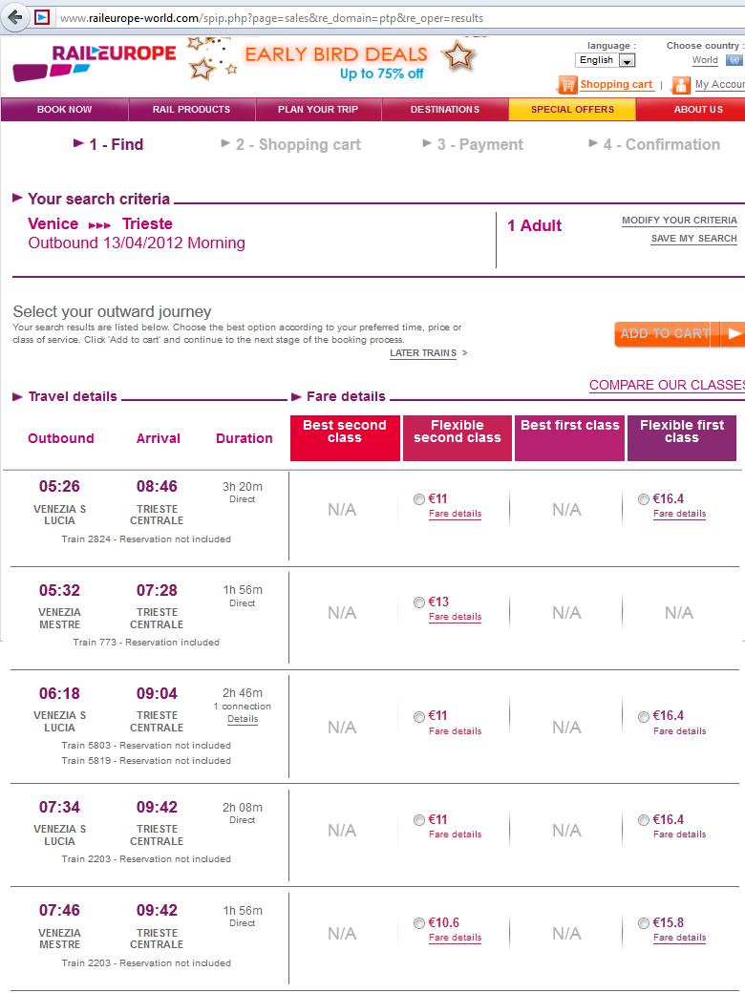The height and width of the screenshot is (993, 745).
Task: Choose €15.8 flexible first class for 07:46 train
Action: pyautogui.click(x=644, y=923)
